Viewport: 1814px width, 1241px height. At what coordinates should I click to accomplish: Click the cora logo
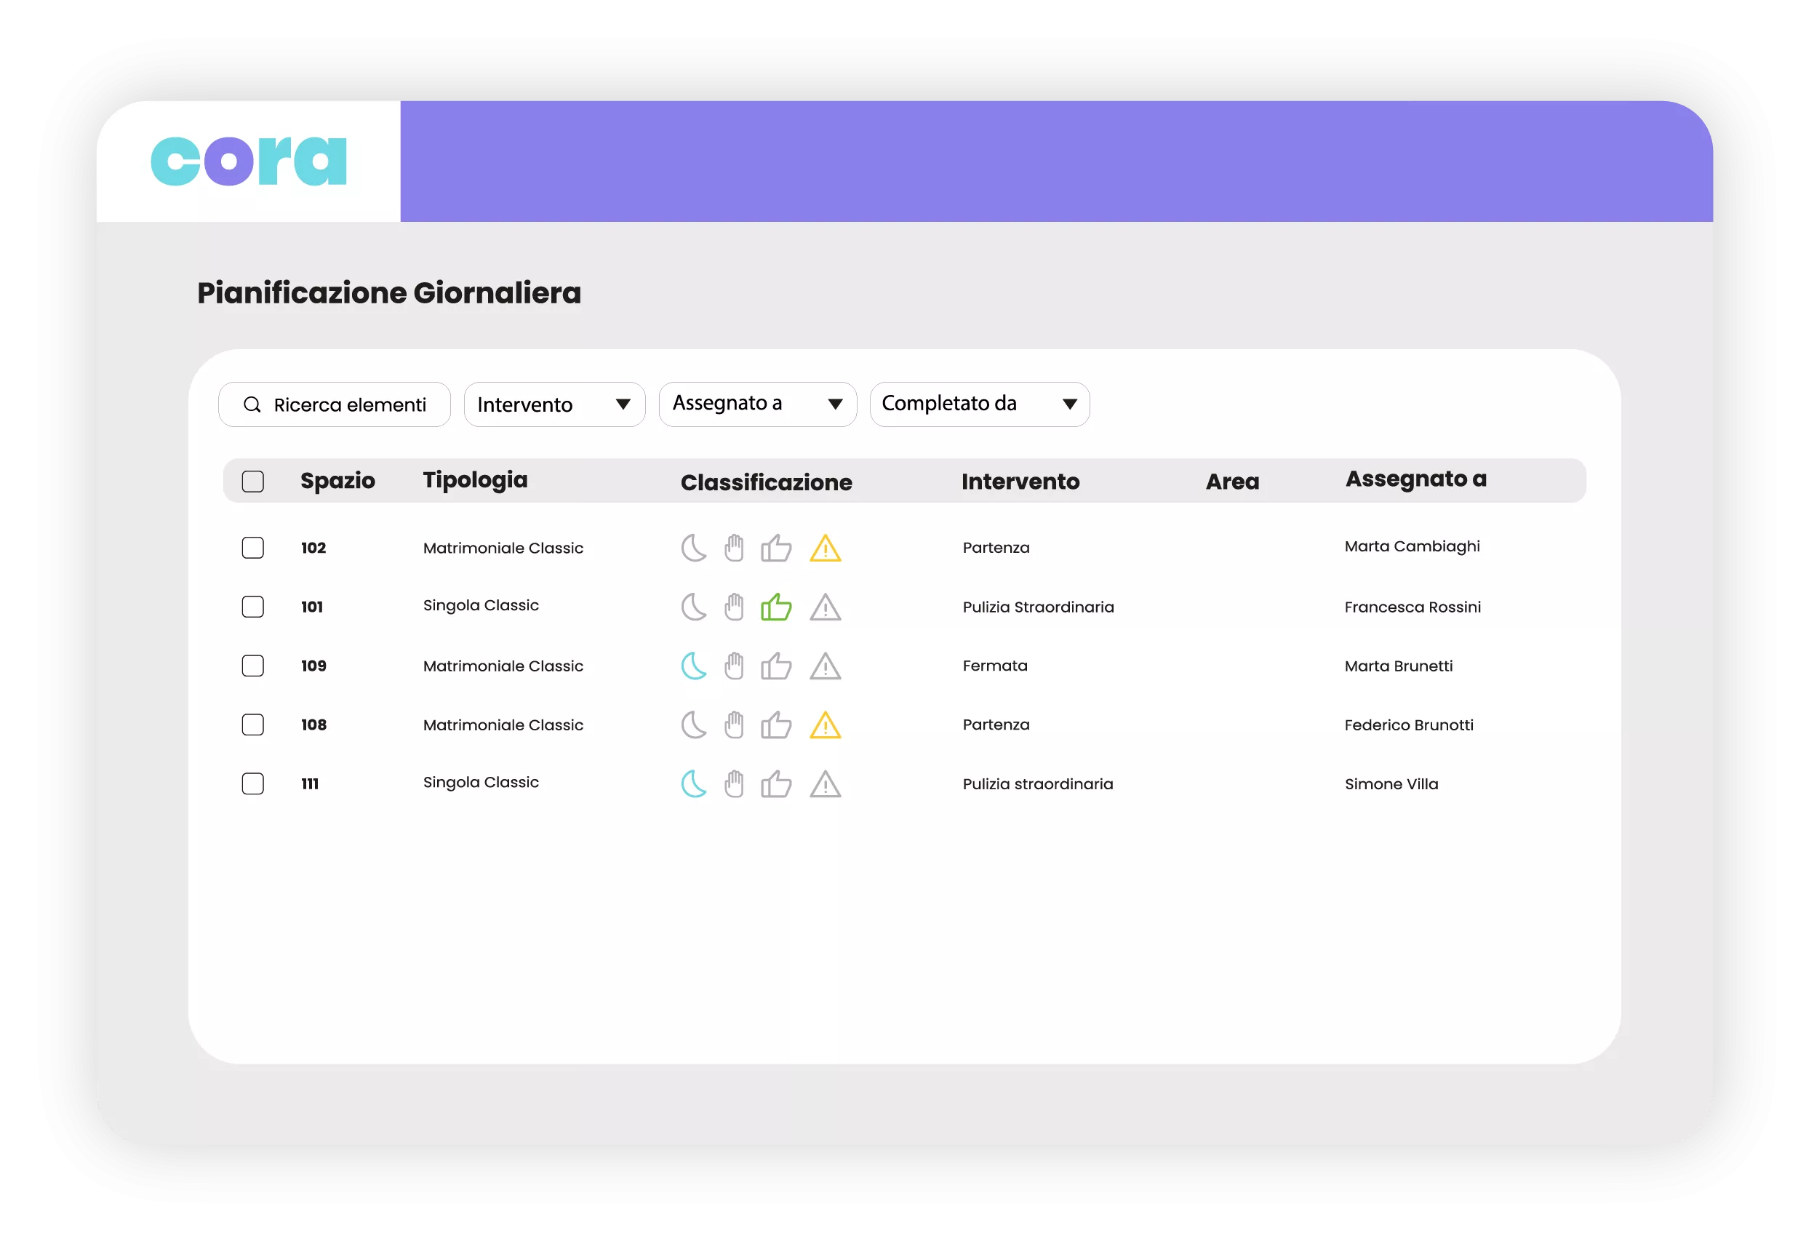(248, 160)
